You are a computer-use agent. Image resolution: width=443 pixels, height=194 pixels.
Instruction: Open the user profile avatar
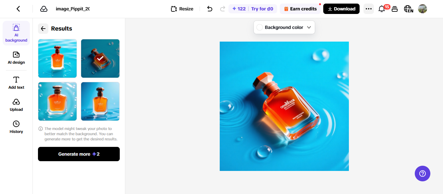coord(422,9)
